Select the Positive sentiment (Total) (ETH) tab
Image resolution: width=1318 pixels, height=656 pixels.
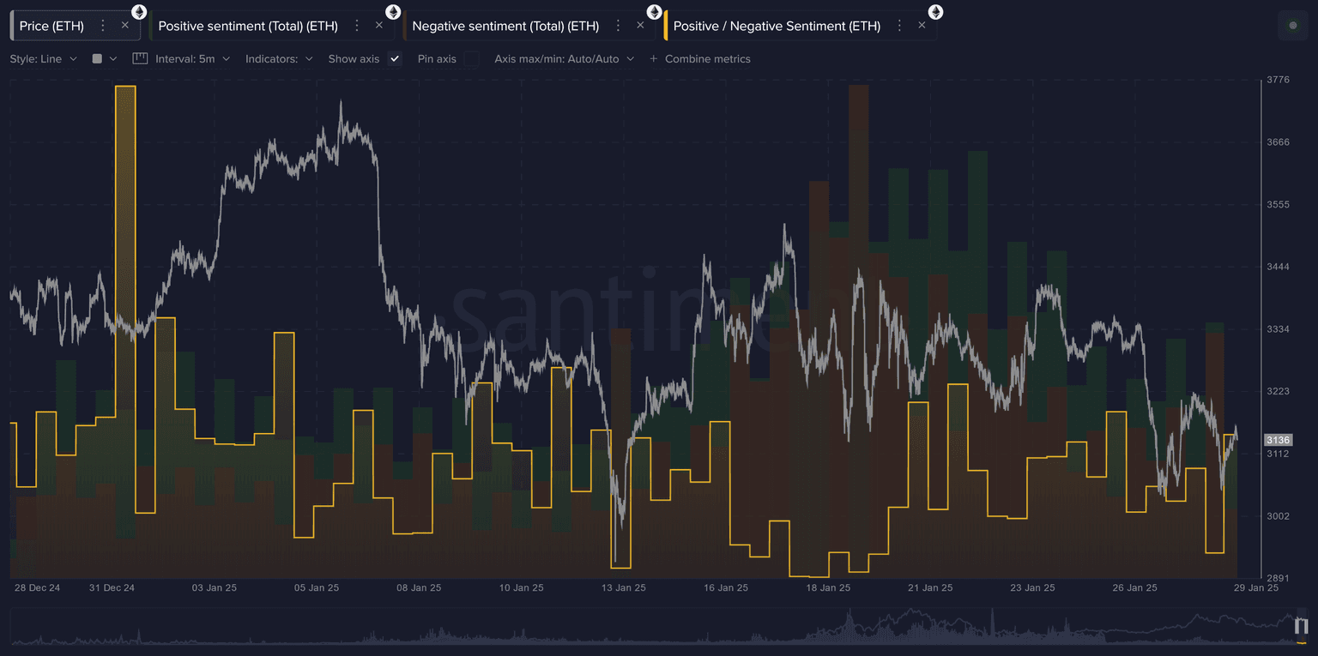pyautogui.click(x=248, y=26)
